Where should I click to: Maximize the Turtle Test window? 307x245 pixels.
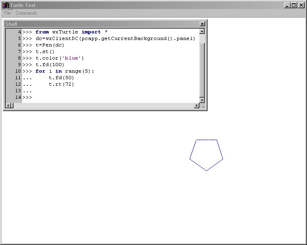[x=294, y=5]
